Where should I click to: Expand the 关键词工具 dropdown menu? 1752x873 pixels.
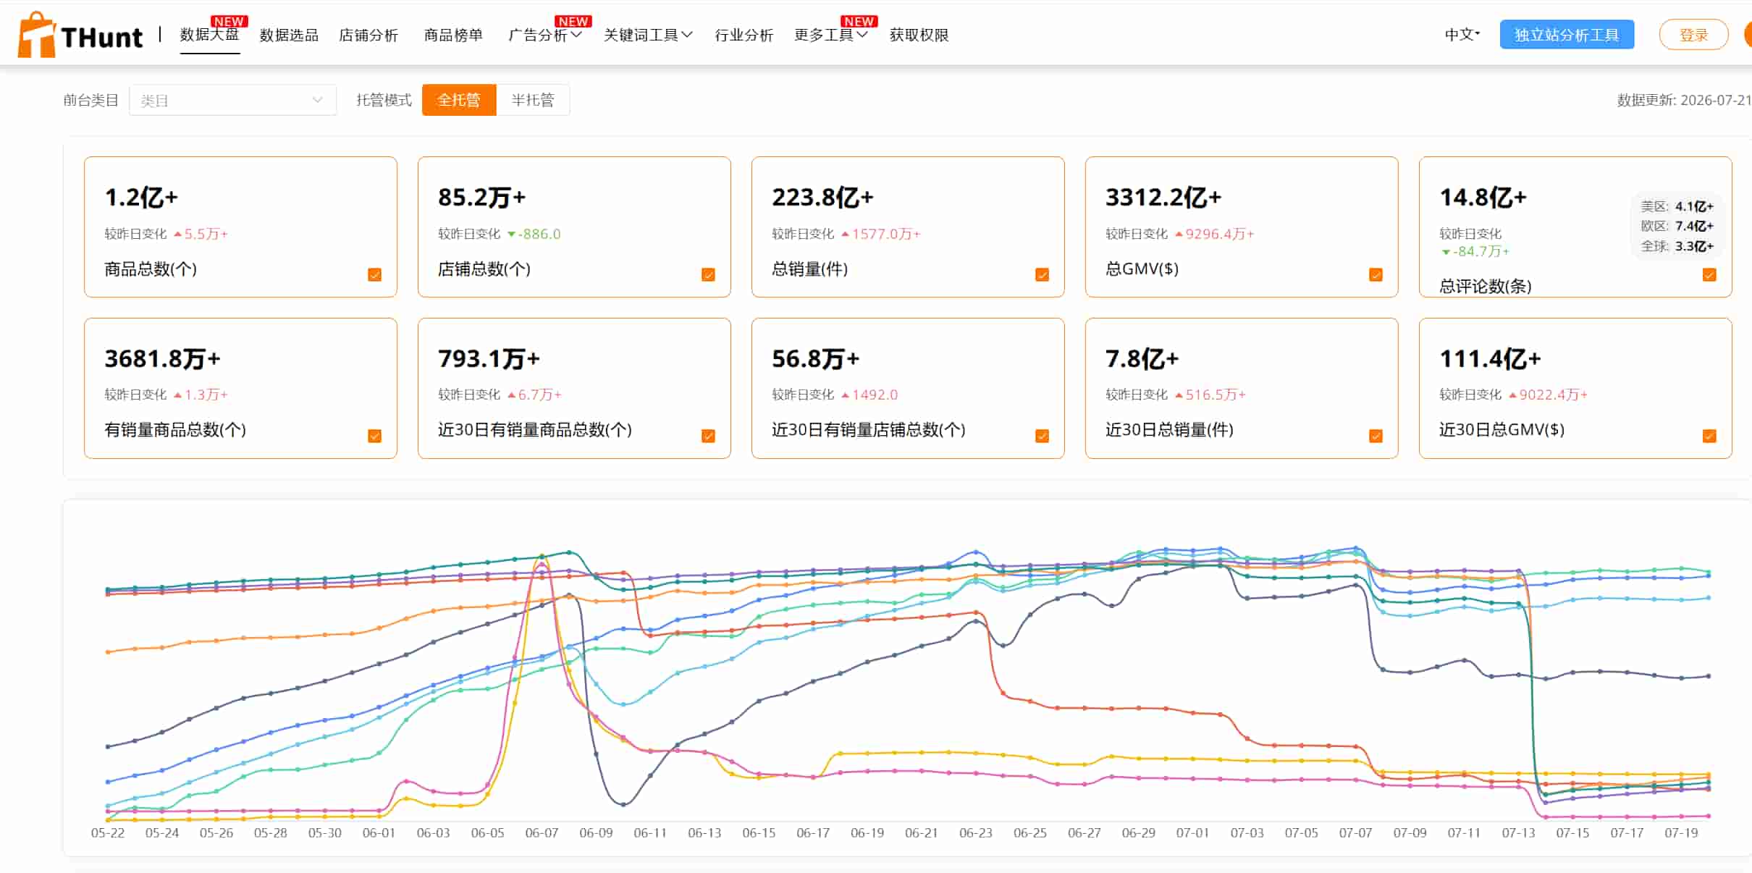click(648, 35)
